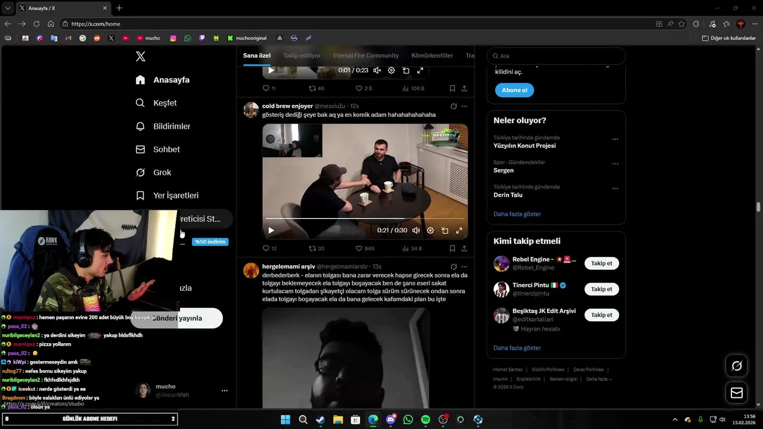Image resolution: width=763 pixels, height=429 pixels.
Task: Open Grok from the sidebar
Action: pos(154,173)
